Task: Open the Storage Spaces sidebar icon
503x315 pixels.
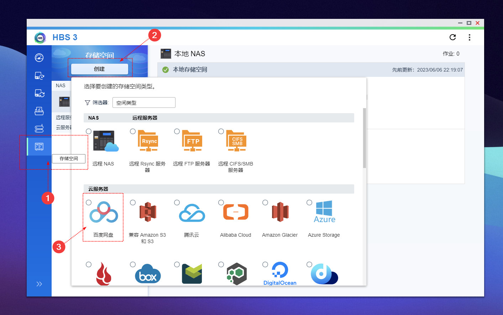Action: coord(39,146)
